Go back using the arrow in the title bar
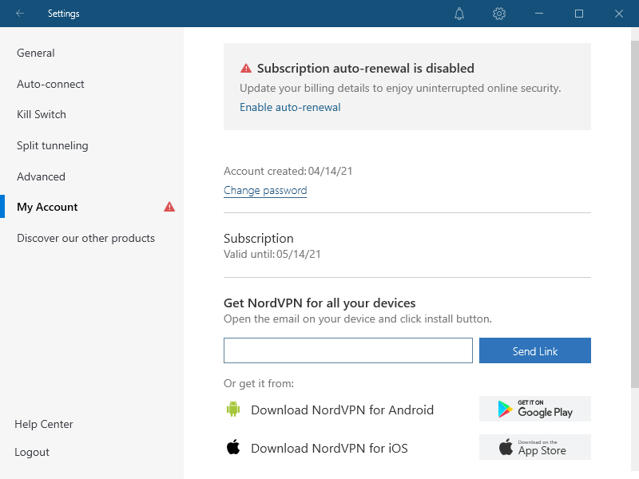This screenshot has height=479, width=639. tap(20, 14)
